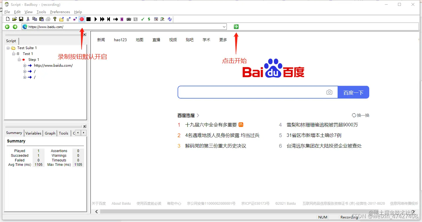Click the green go arrow to load the URL
This screenshot has width=422, height=222.
tap(236, 27)
